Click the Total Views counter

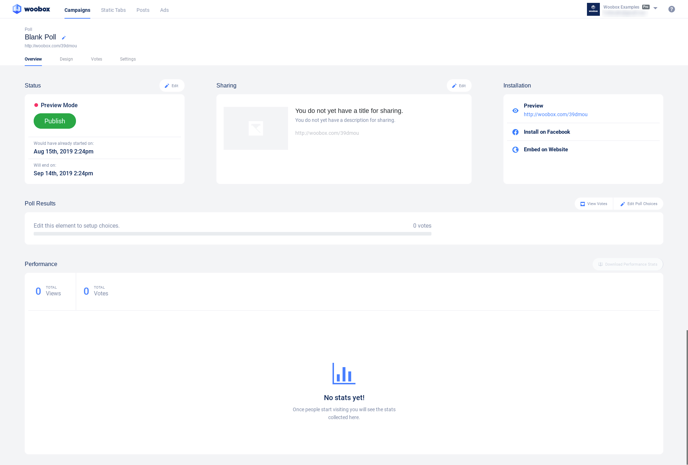tap(48, 291)
